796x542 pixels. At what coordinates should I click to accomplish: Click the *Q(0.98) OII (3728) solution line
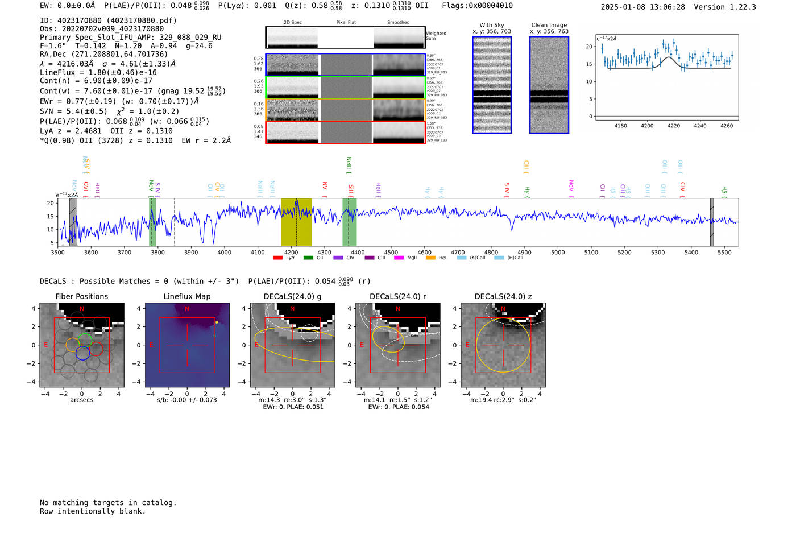pyautogui.click(x=135, y=140)
